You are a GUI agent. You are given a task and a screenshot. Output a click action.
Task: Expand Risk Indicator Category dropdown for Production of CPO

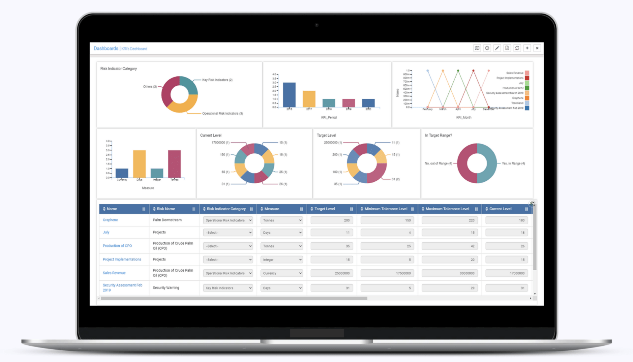click(x=229, y=246)
